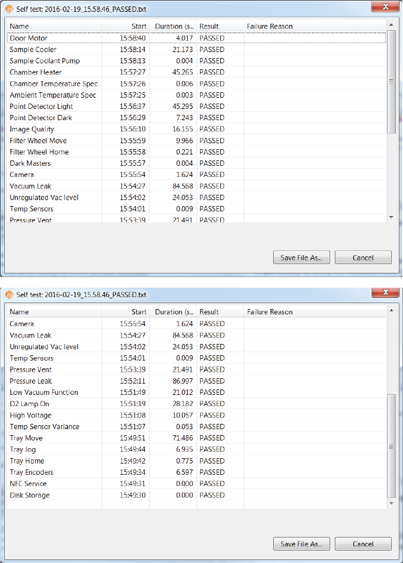Click the 9.966 duration value
The width and height of the screenshot is (403, 563).
(x=184, y=140)
